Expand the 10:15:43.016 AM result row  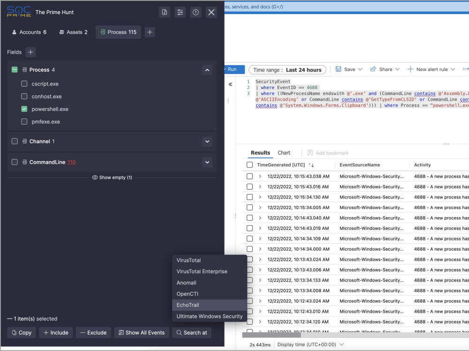260,187
